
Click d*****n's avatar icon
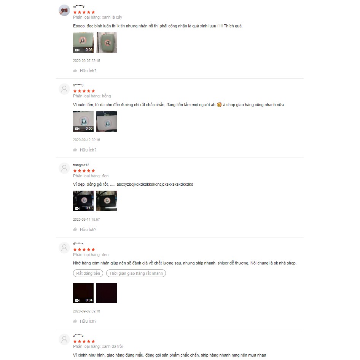click(x=64, y=247)
